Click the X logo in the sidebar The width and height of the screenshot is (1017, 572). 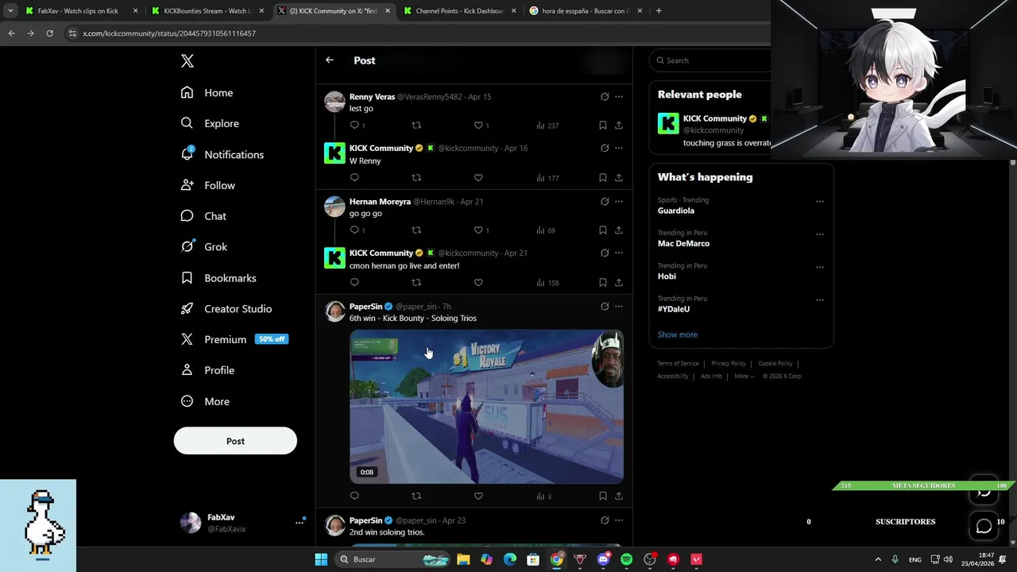click(187, 61)
